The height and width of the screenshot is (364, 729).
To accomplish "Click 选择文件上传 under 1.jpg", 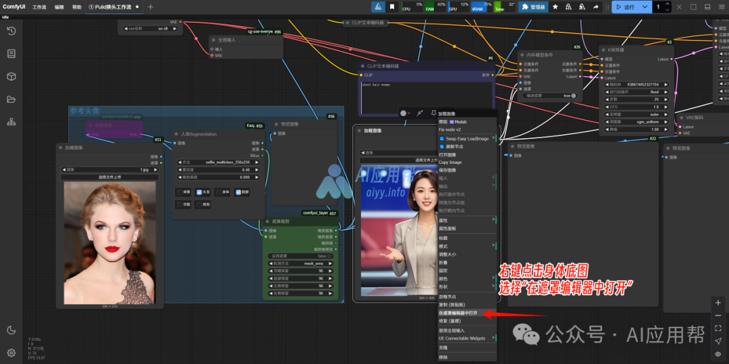I will (110, 177).
